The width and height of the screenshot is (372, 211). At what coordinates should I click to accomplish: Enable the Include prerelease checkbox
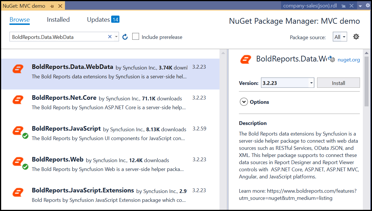(136, 37)
